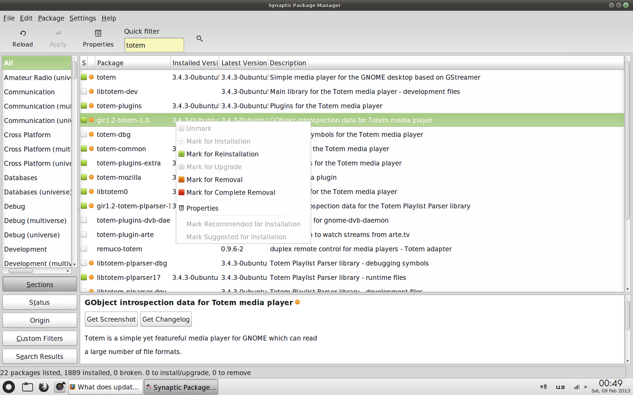Image resolution: width=633 pixels, height=395 pixels.
Task: Click the volume speaker tray icon
Action: 544,387
